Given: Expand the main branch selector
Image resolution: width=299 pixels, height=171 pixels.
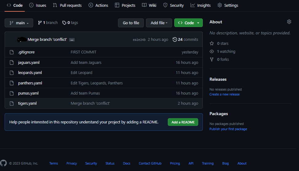Looking at the screenshot, I should [19, 23].
